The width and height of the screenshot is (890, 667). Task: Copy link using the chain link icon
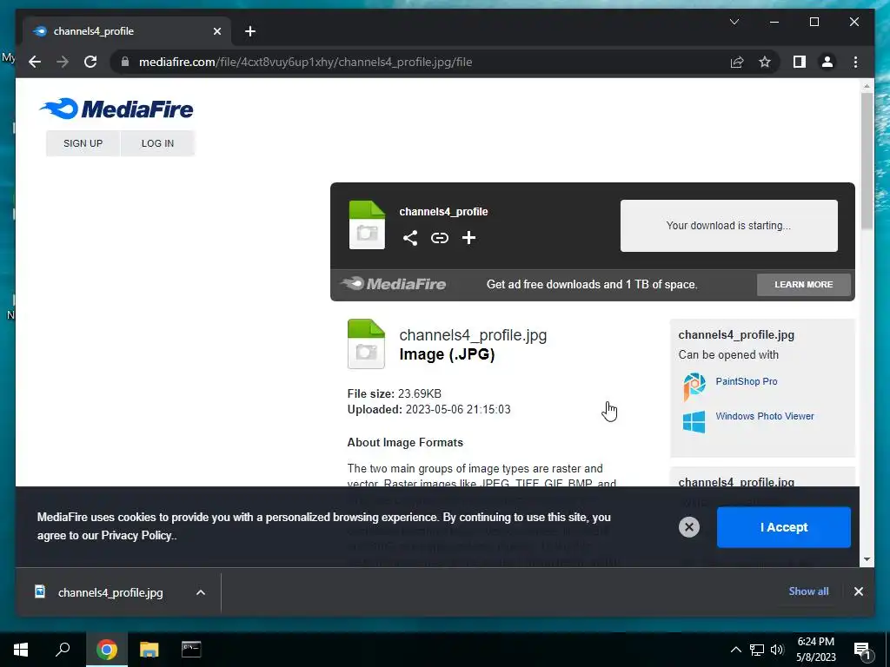tap(439, 238)
